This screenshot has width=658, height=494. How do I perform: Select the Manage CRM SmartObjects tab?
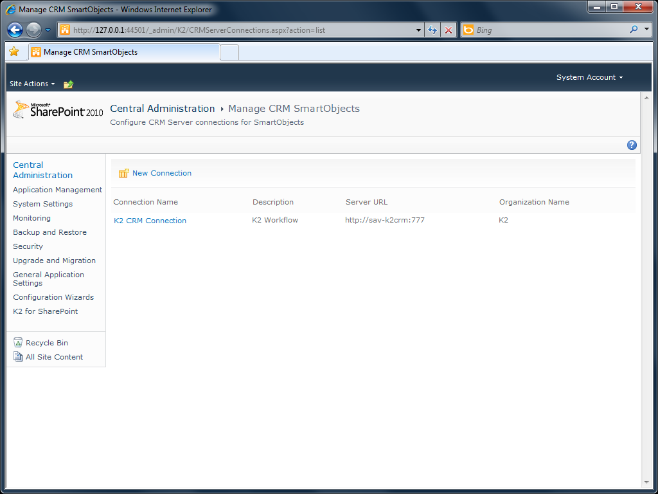click(x=124, y=52)
